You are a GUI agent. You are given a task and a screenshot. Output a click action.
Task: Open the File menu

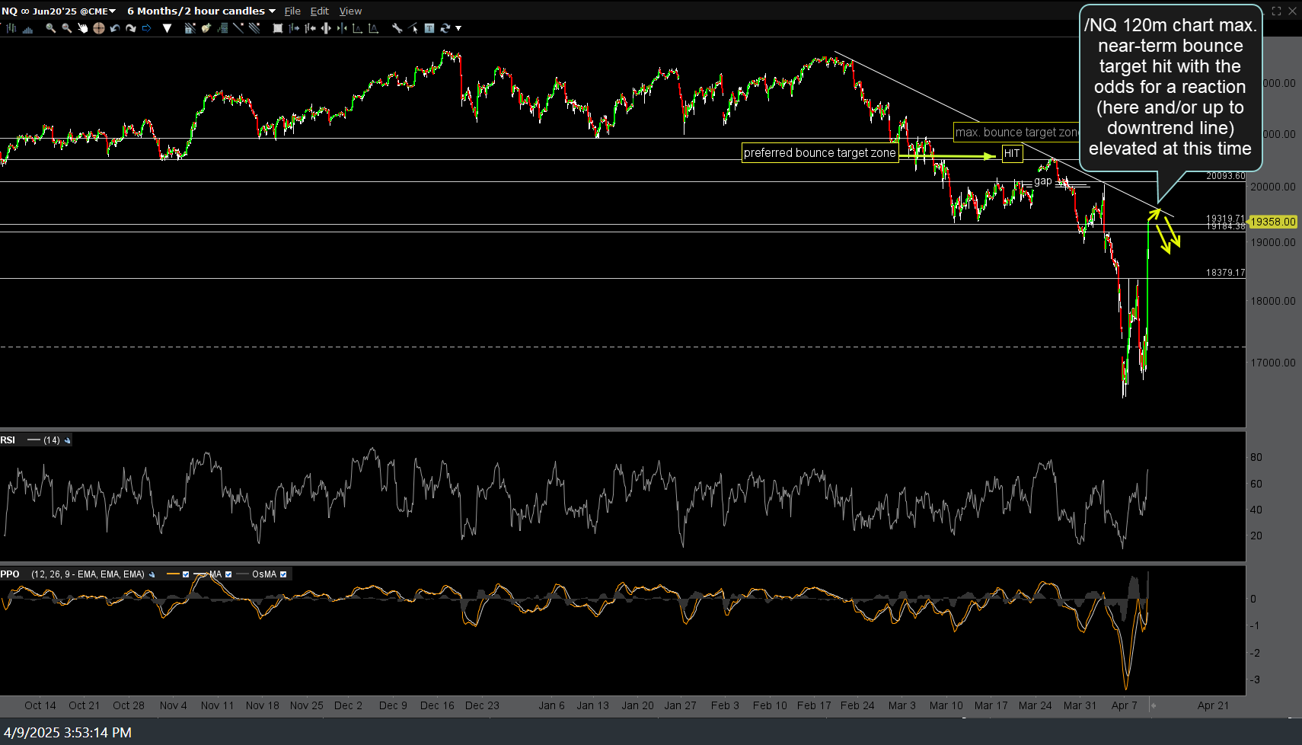coord(292,11)
